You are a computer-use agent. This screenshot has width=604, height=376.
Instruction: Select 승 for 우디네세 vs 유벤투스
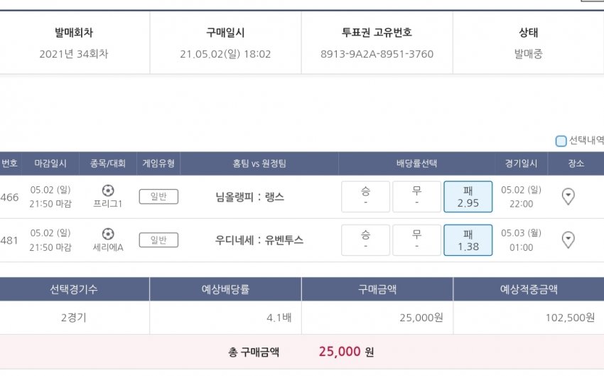point(365,240)
